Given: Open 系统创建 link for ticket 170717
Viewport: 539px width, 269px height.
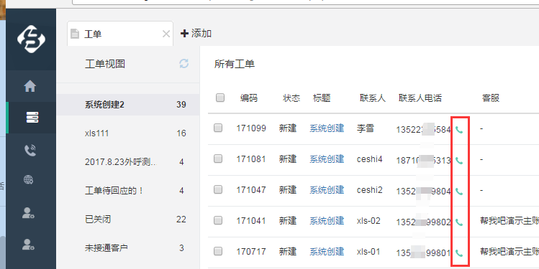Looking at the screenshot, I should [x=327, y=252].
